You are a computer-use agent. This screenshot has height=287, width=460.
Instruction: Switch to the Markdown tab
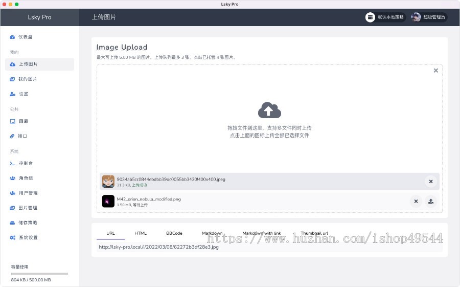point(212,233)
